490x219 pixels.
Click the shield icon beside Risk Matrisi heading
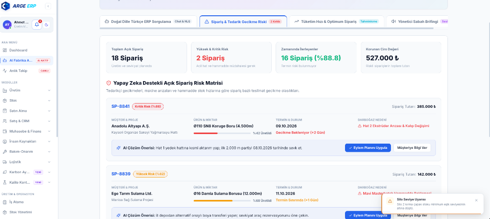(109, 83)
